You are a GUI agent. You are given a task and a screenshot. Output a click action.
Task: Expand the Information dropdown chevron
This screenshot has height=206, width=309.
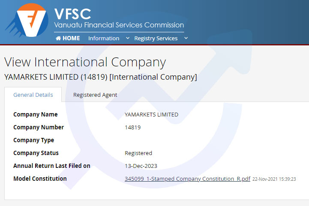pyautogui.click(x=128, y=38)
